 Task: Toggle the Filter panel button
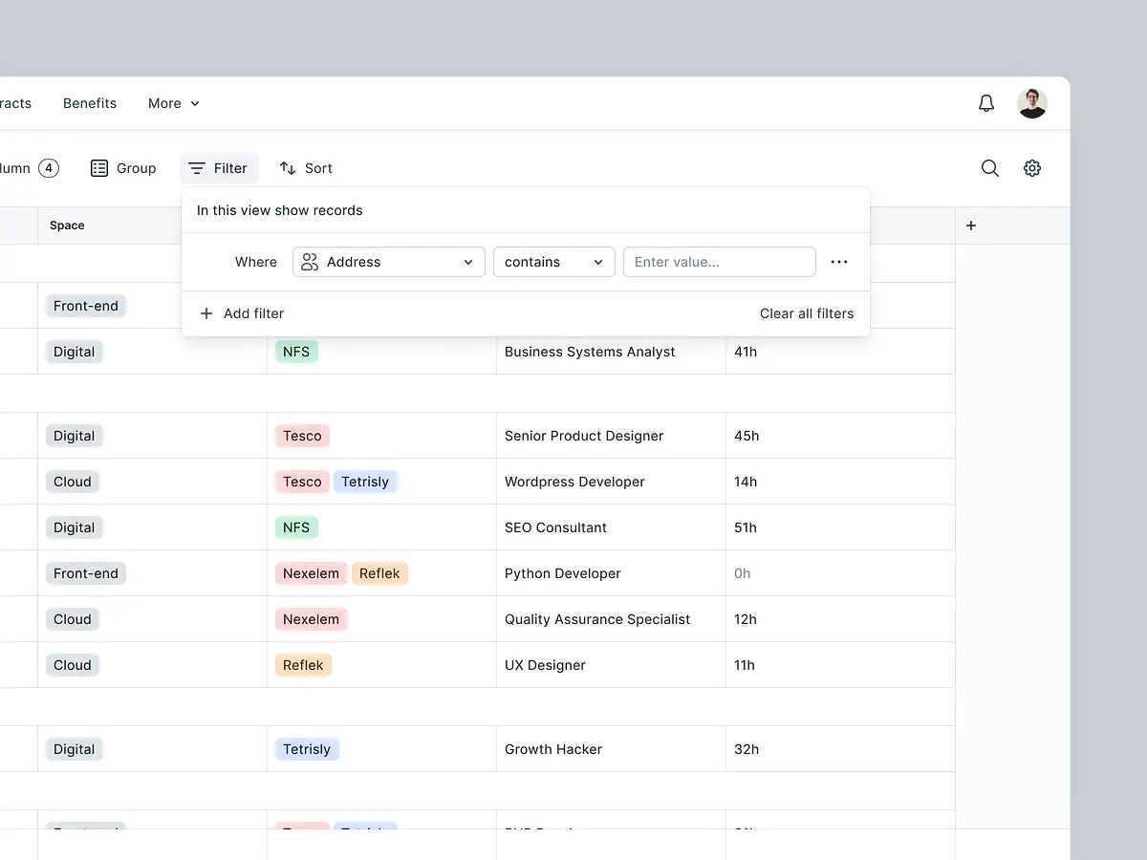pyautogui.click(x=219, y=168)
